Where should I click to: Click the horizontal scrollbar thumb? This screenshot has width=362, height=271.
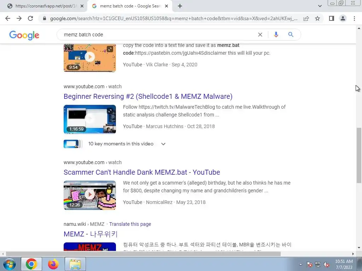pos(143,254)
